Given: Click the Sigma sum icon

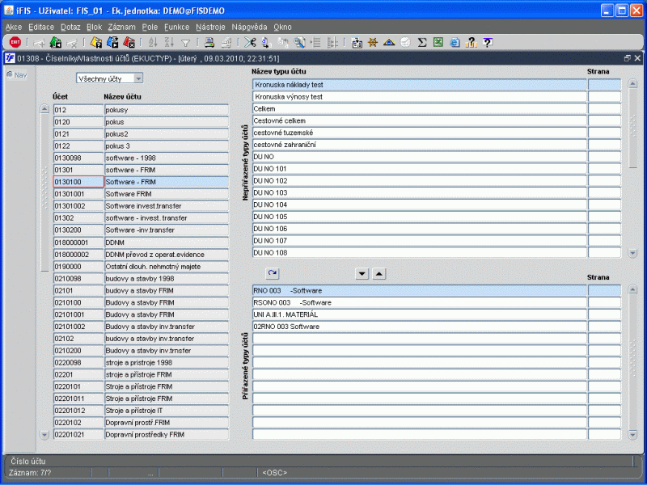Looking at the screenshot, I should click(422, 43).
